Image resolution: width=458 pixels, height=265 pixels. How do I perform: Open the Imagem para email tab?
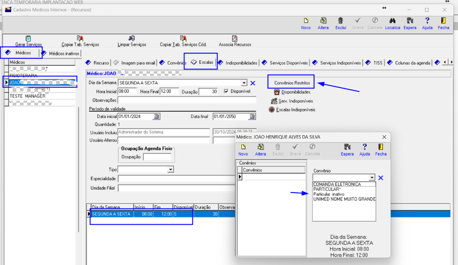[x=134, y=63]
